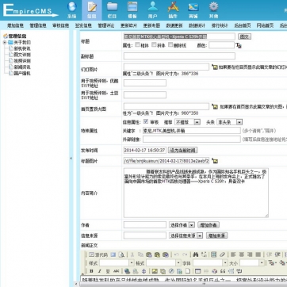Click the Find binoculars icon in the editor toolbar
The width and height of the screenshot is (287, 287).
196,254
